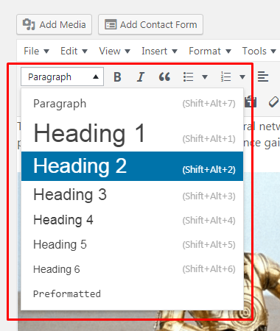Click the Add Media button
Image resolution: width=280 pixels, height=331 pixels.
pos(55,24)
